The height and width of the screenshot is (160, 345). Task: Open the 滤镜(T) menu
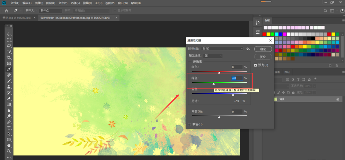point(87,3)
